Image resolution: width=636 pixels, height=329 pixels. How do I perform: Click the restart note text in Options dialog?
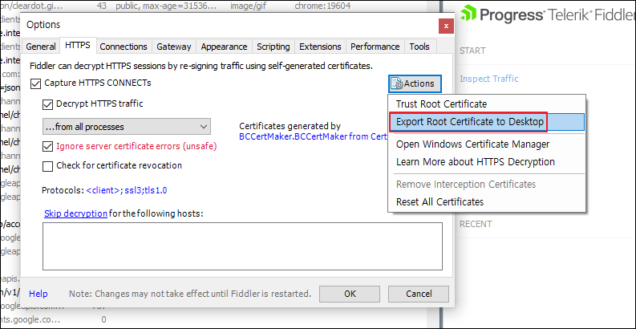point(190,294)
